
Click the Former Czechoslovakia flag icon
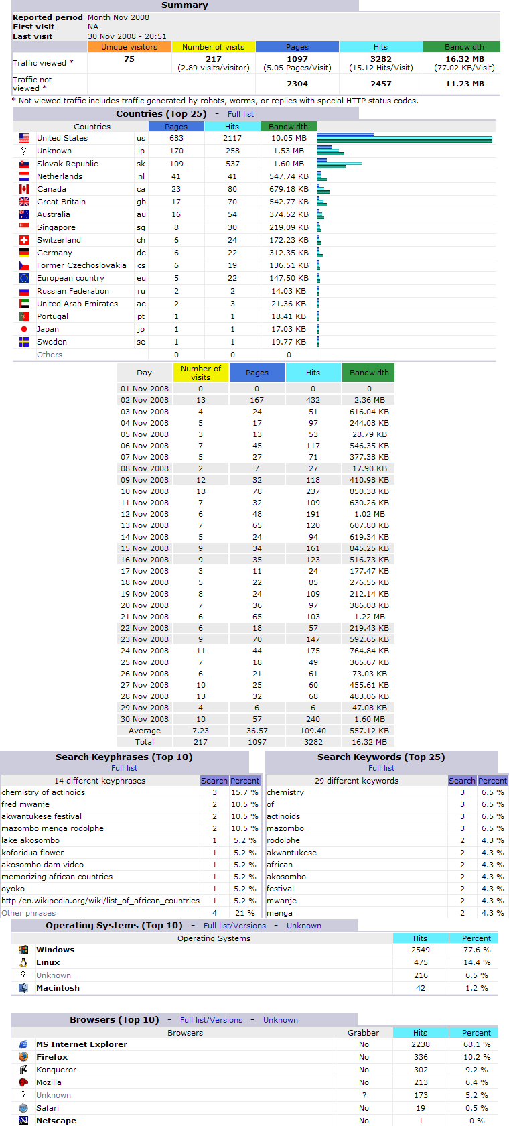(x=24, y=265)
